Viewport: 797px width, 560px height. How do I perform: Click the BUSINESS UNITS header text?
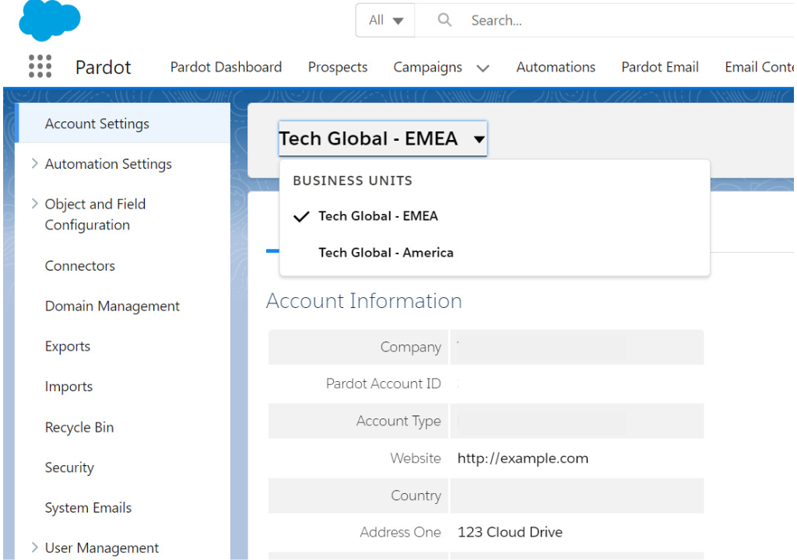(x=353, y=181)
